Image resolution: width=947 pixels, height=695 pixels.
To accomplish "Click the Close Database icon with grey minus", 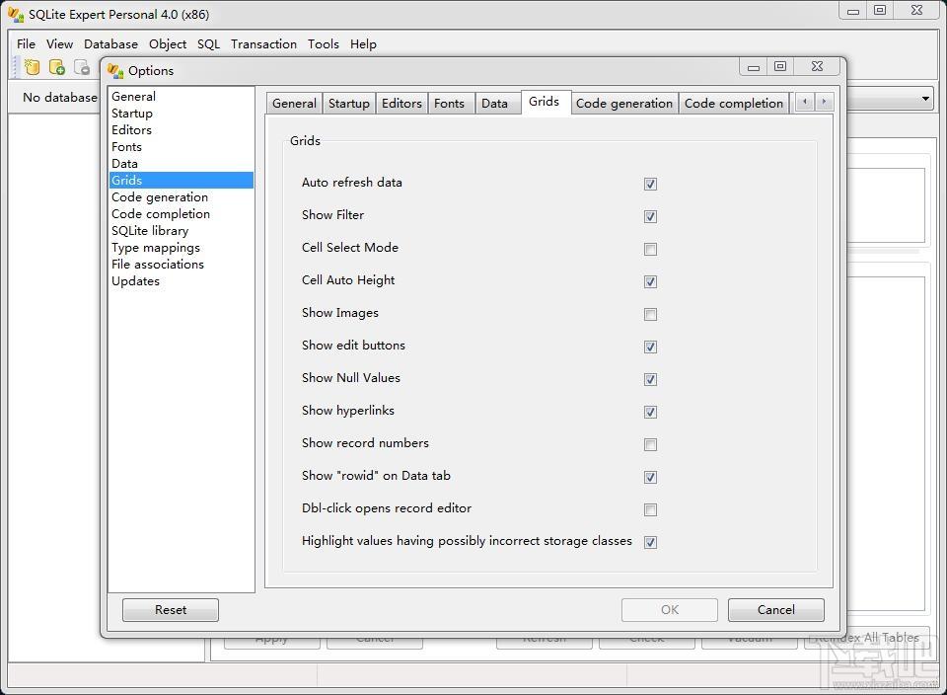I will (82, 67).
